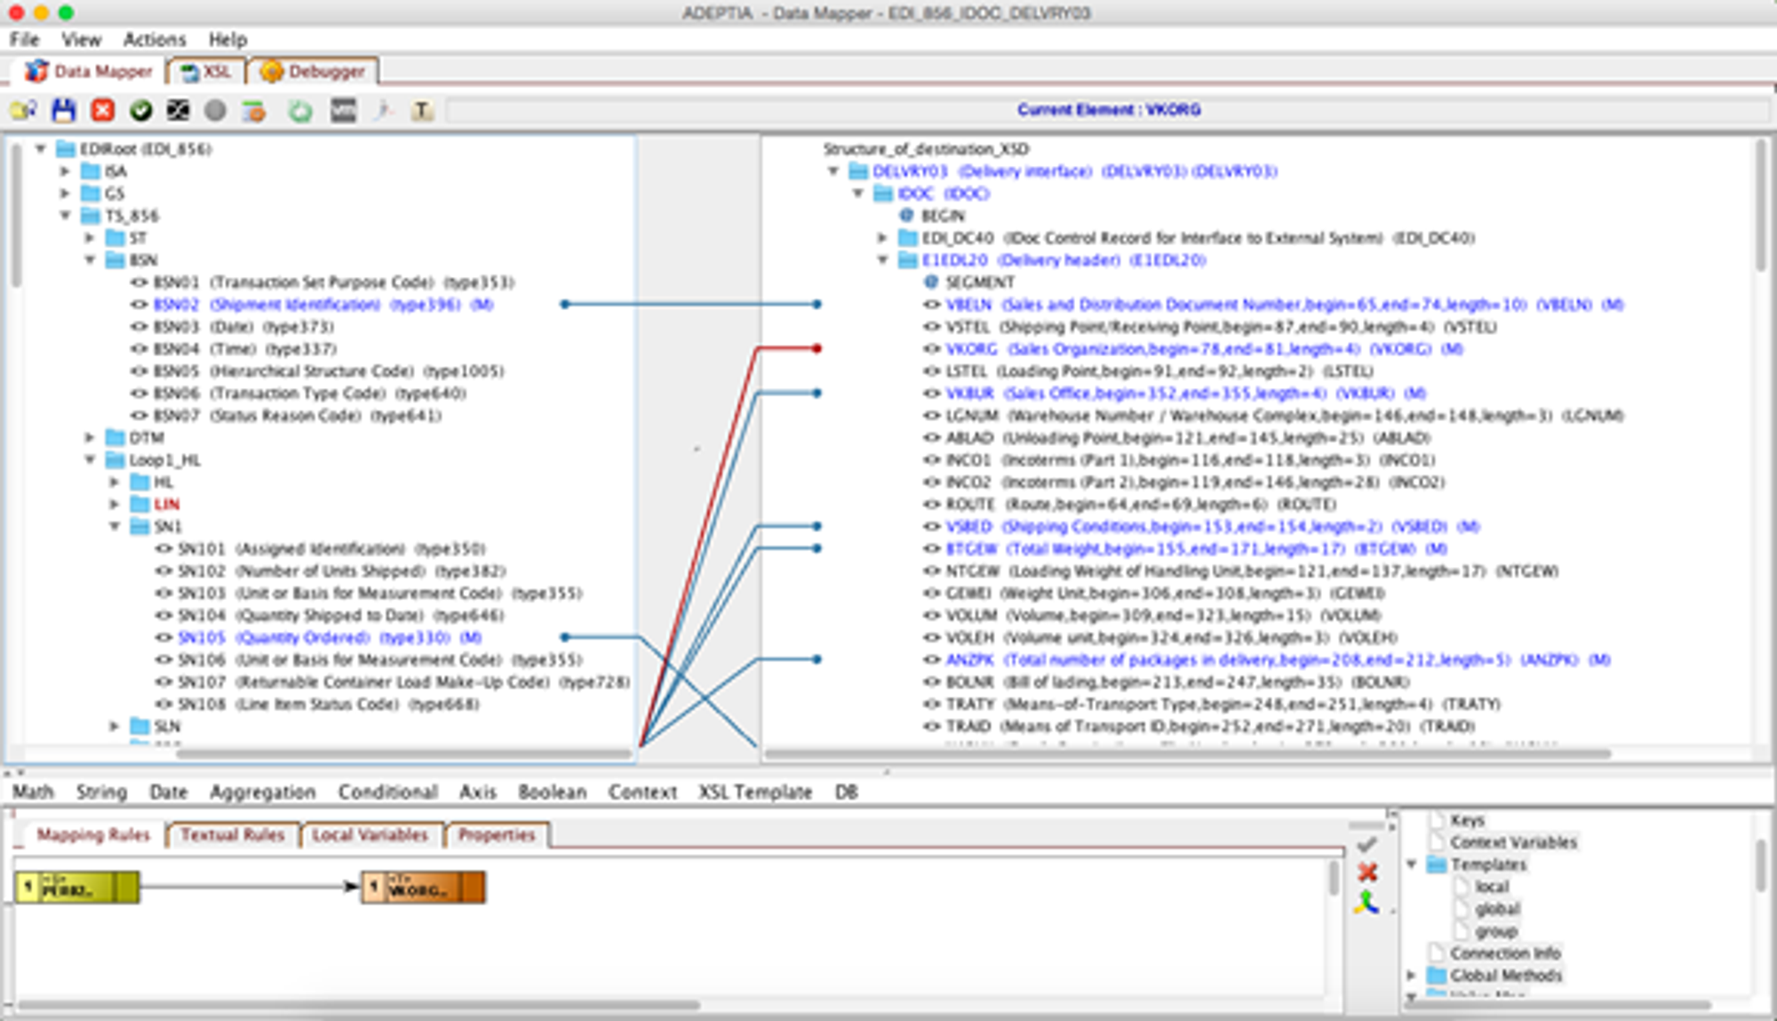Click the green circular refresh icon
This screenshot has height=1021, width=1777.
tap(300, 111)
